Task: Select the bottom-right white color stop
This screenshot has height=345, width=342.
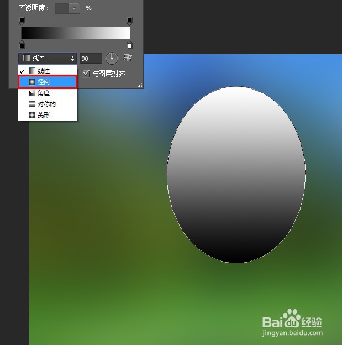Action: click(129, 45)
